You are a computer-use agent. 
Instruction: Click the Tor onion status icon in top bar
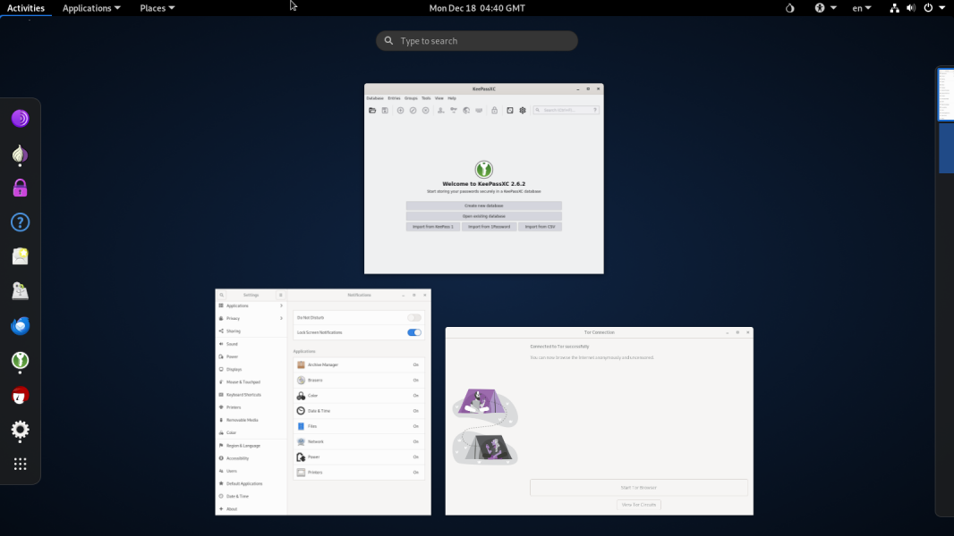click(x=789, y=8)
